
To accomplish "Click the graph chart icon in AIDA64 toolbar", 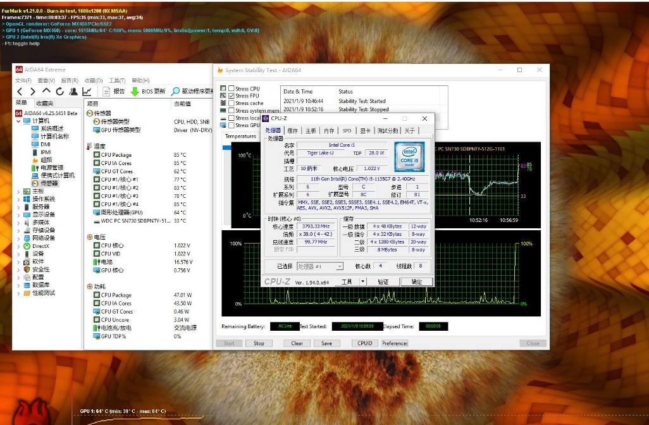I will (x=87, y=92).
